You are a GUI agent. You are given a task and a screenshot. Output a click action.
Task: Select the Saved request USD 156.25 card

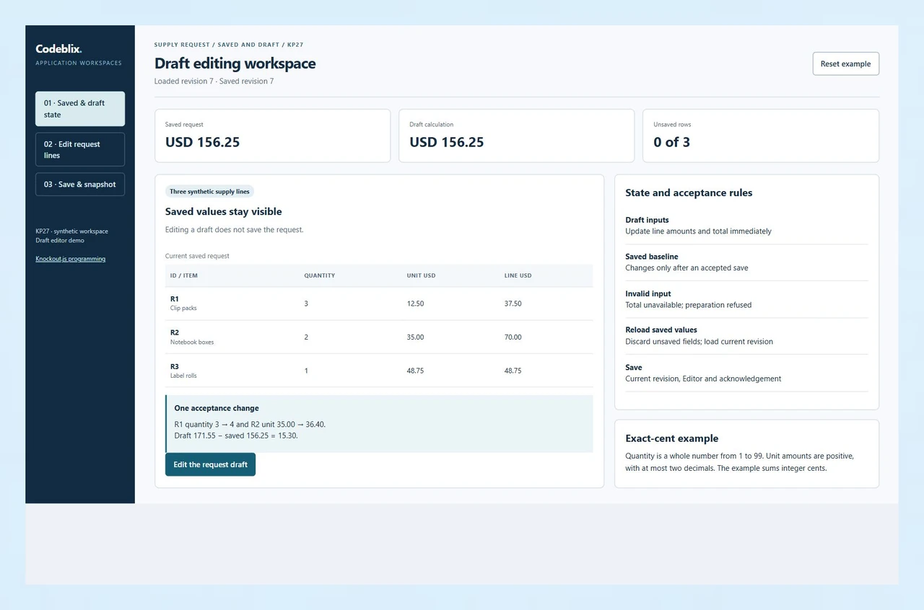click(x=272, y=136)
